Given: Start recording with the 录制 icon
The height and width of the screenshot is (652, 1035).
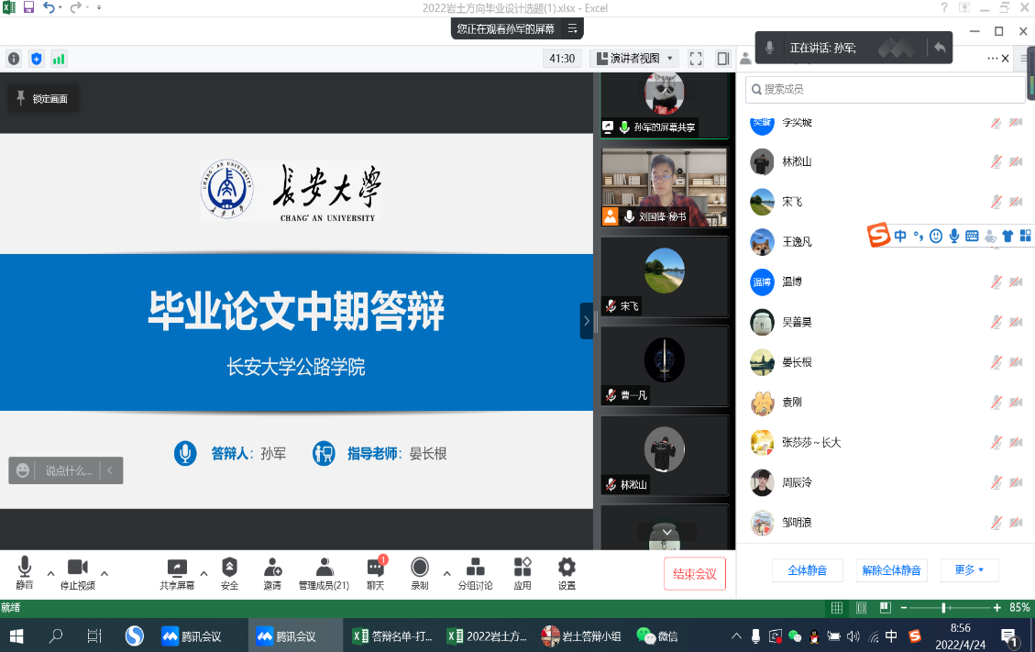Looking at the screenshot, I should pyautogui.click(x=420, y=568).
